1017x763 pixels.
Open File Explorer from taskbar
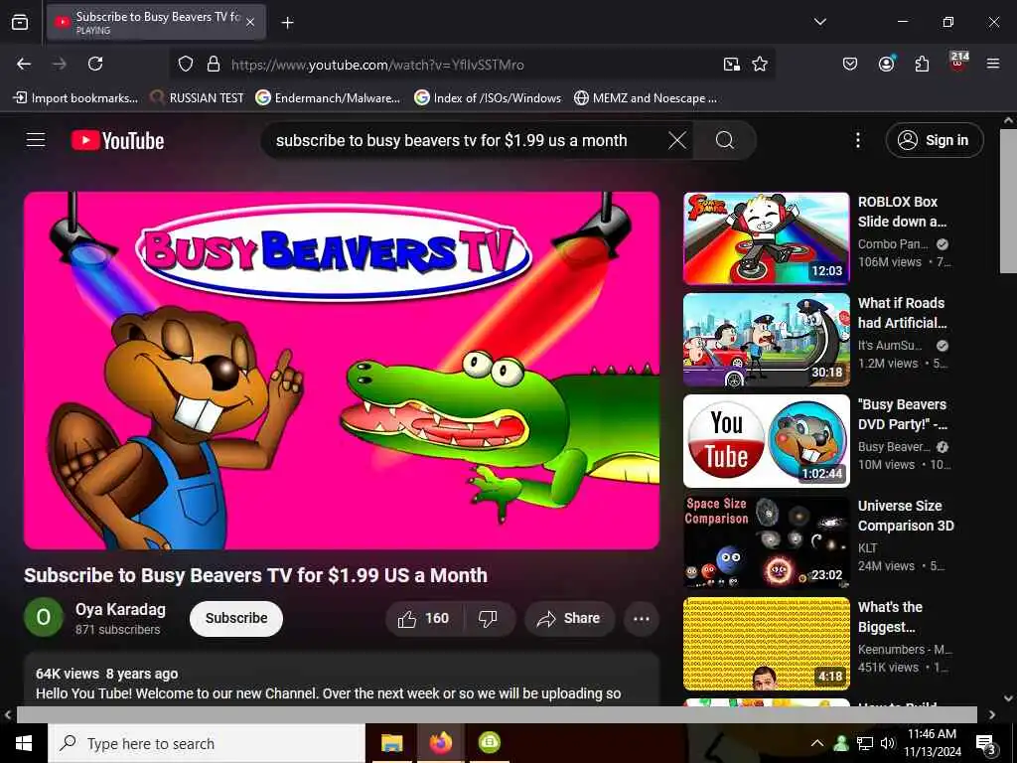(391, 743)
